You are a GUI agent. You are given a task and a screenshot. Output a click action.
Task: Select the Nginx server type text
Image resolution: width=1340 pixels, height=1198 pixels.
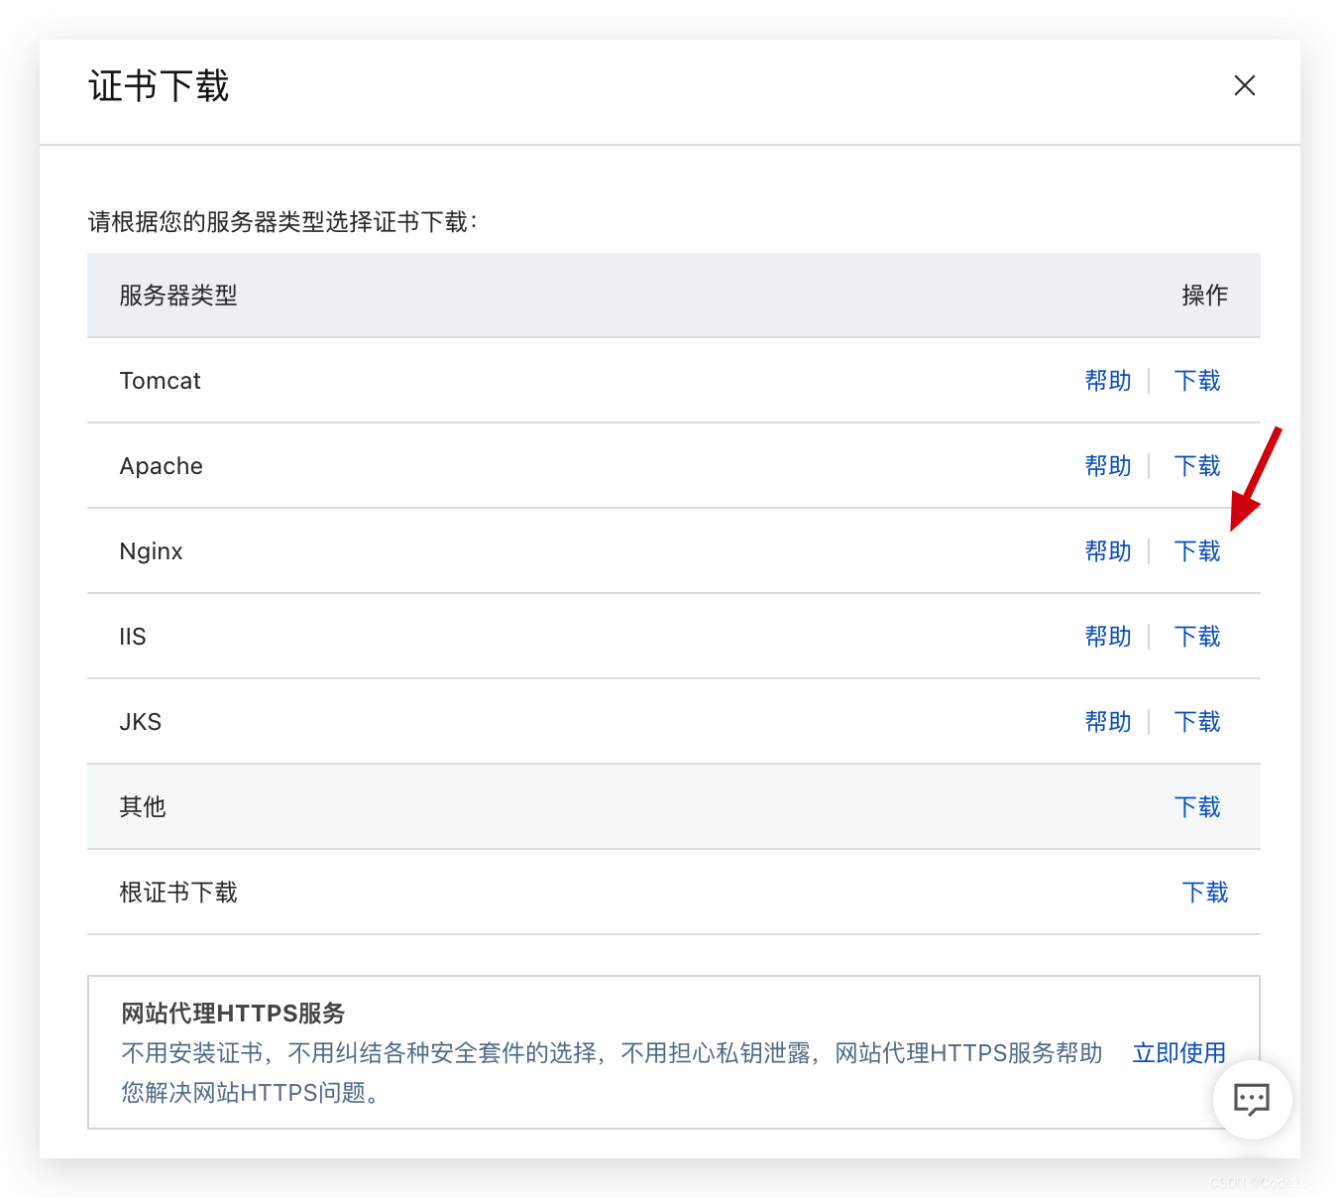click(151, 551)
